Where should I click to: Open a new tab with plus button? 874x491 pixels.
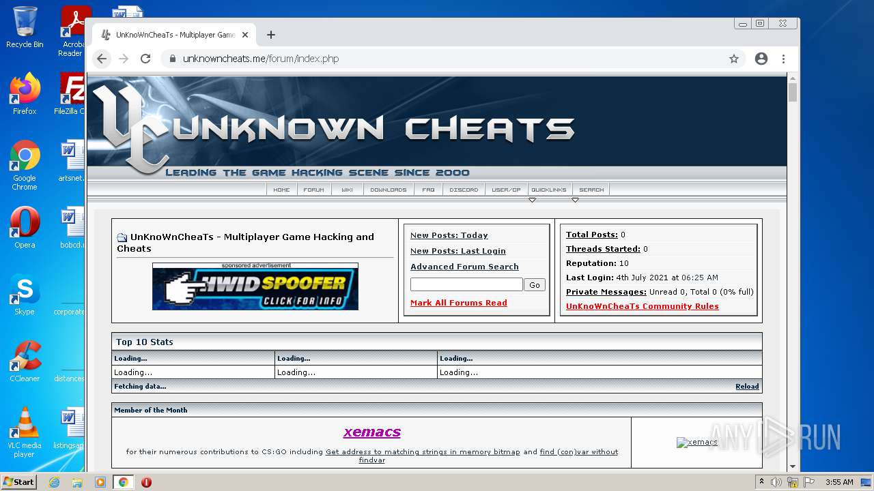(x=271, y=35)
